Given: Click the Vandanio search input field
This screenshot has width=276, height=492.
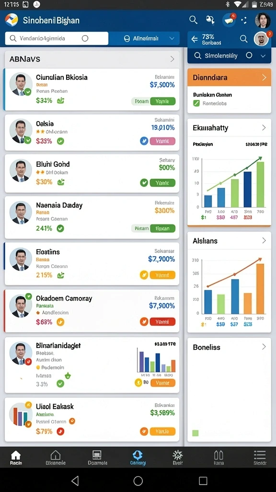Looking at the screenshot, I should [57, 38].
